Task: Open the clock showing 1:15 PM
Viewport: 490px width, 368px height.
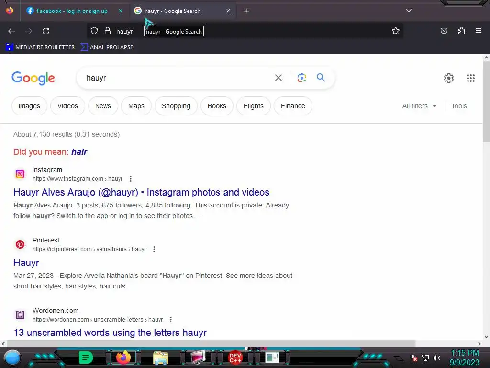Action: click(465, 357)
